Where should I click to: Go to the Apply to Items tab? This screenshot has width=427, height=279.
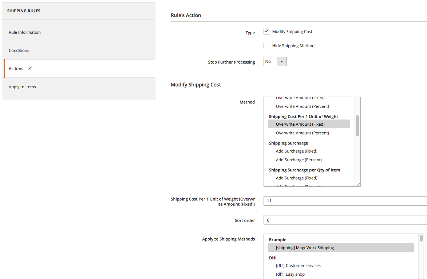pos(22,87)
